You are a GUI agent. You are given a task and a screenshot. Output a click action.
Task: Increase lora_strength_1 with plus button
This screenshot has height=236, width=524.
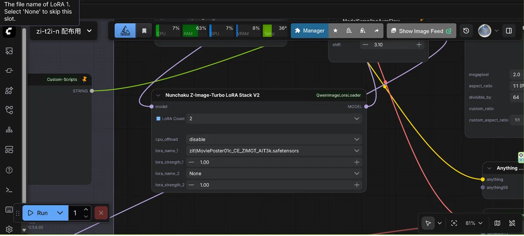(357, 162)
